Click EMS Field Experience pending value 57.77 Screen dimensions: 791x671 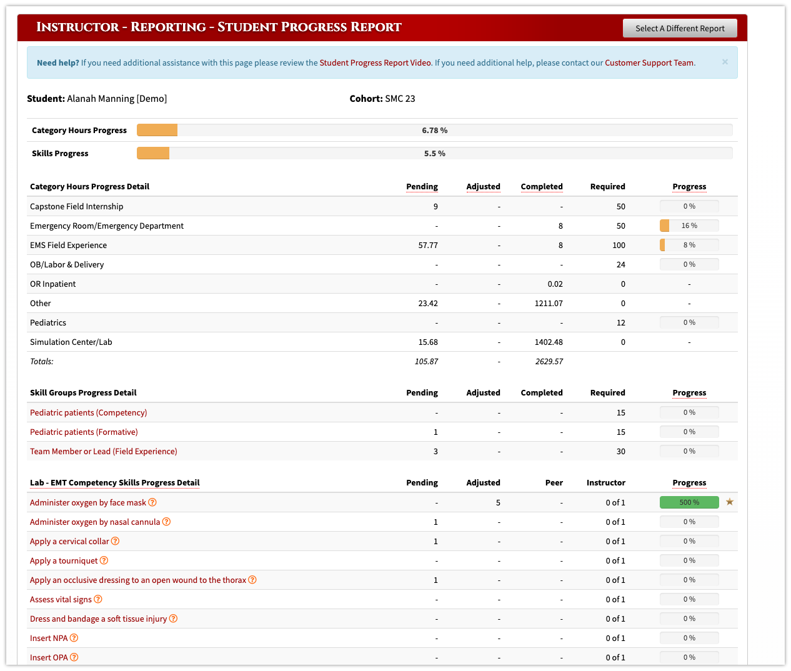[428, 245]
